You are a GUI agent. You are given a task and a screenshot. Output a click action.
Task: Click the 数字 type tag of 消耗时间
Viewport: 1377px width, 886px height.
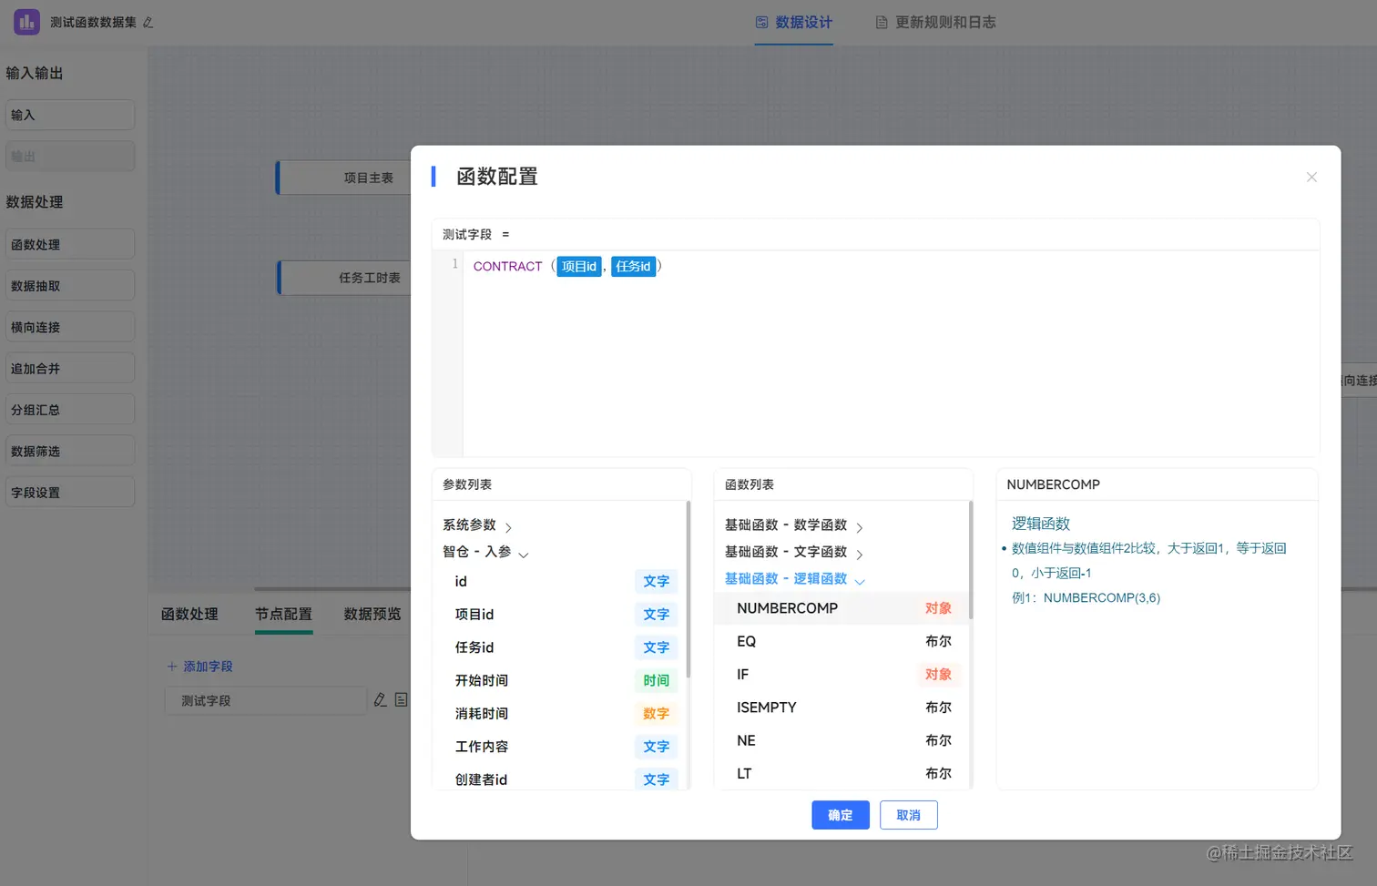click(656, 713)
